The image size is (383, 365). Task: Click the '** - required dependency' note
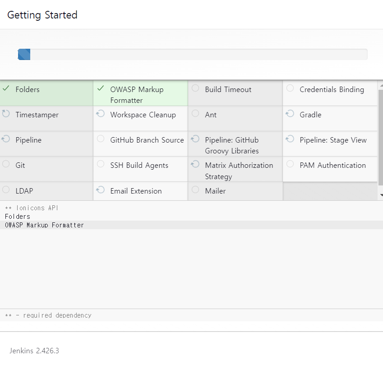48,315
